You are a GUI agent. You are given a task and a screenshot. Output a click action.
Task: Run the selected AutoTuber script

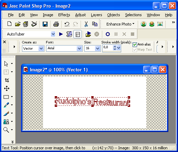61,34
